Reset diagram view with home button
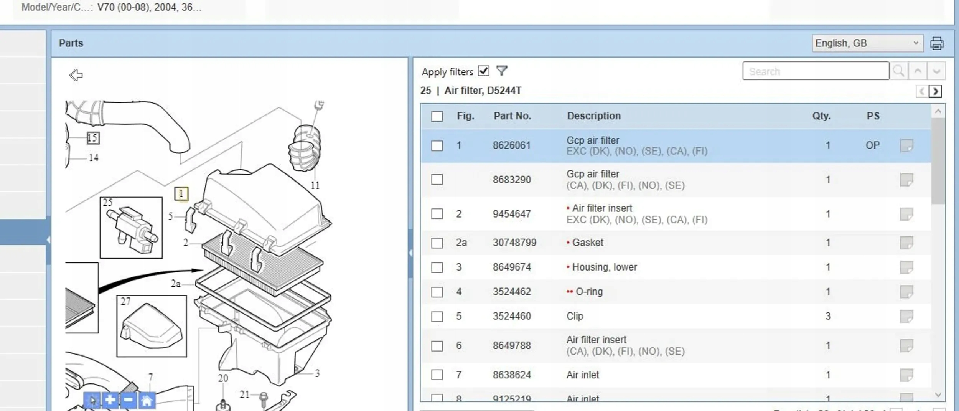959x411 pixels. click(147, 400)
